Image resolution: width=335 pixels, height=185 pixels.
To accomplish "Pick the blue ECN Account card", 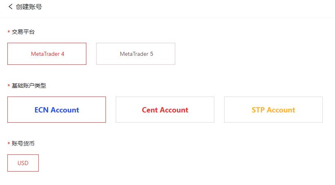I will [x=57, y=110].
